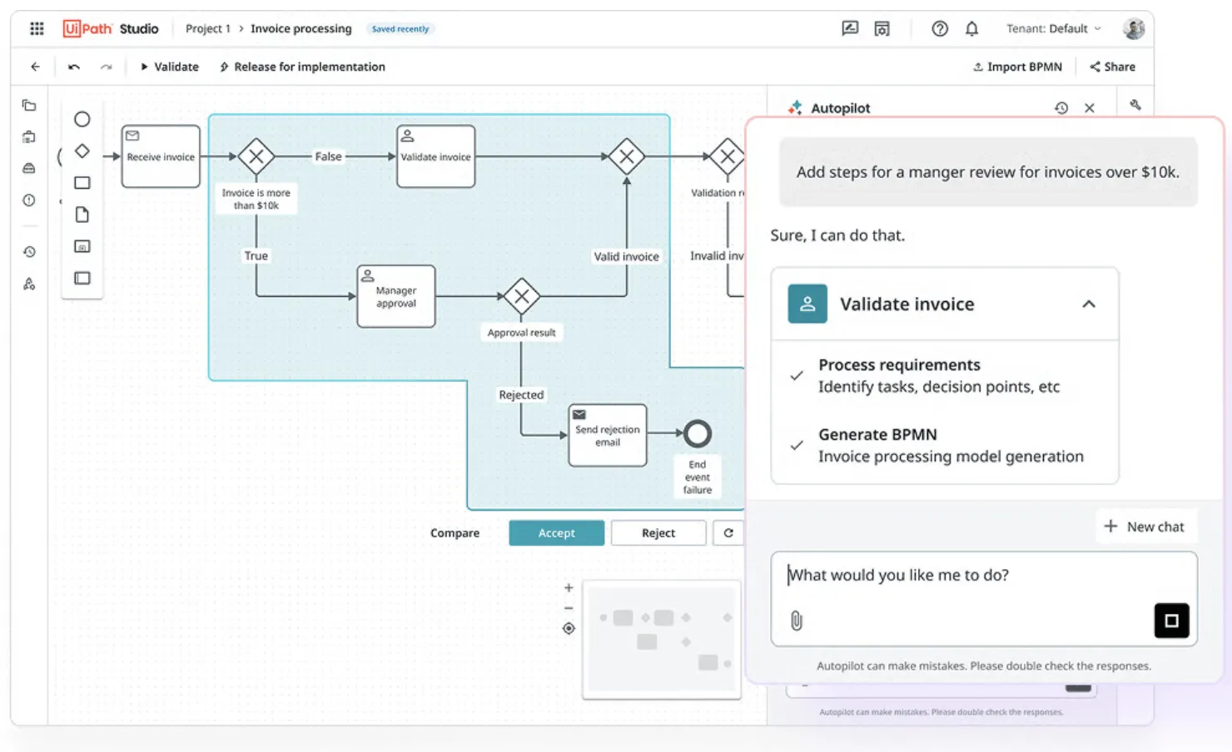Open the user avatar menu

point(1133,28)
